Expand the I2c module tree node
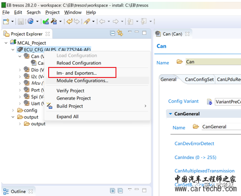This screenshot has height=196, width=241. (x=20, y=77)
